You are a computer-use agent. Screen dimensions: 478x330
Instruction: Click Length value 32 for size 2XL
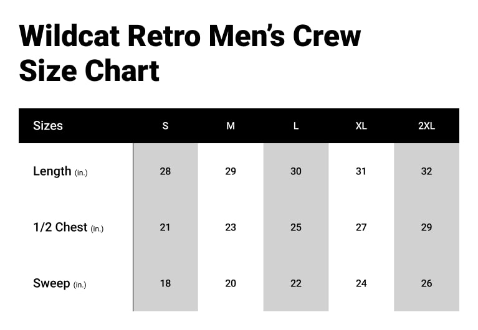click(x=426, y=171)
